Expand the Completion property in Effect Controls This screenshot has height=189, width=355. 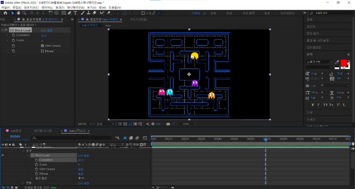pyautogui.click(x=7, y=35)
